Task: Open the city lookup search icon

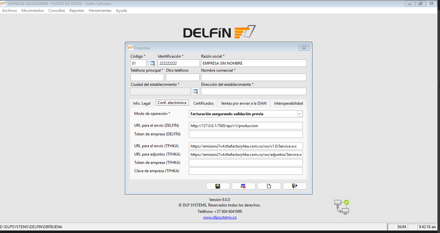Action: click(x=195, y=92)
